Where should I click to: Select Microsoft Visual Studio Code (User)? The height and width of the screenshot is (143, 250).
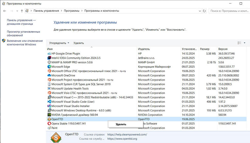point(73,102)
